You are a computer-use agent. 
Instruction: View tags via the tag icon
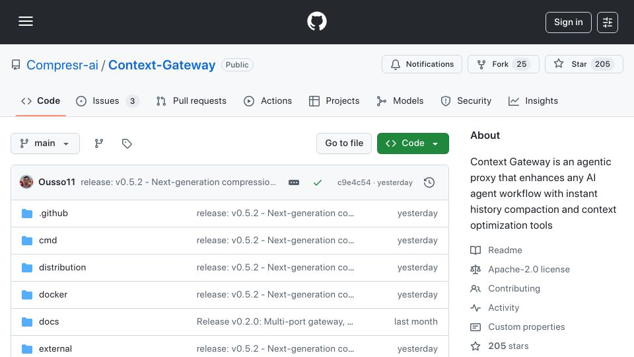point(127,143)
